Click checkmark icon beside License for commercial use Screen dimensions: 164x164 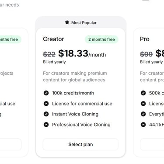46,104
